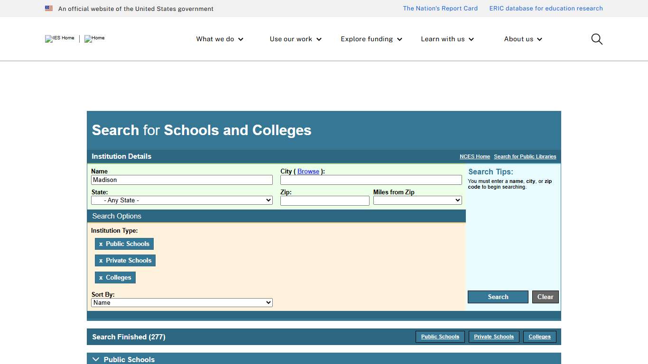Screen dimensions: 648x364
Task: Open the What we do menu
Action: [219, 39]
